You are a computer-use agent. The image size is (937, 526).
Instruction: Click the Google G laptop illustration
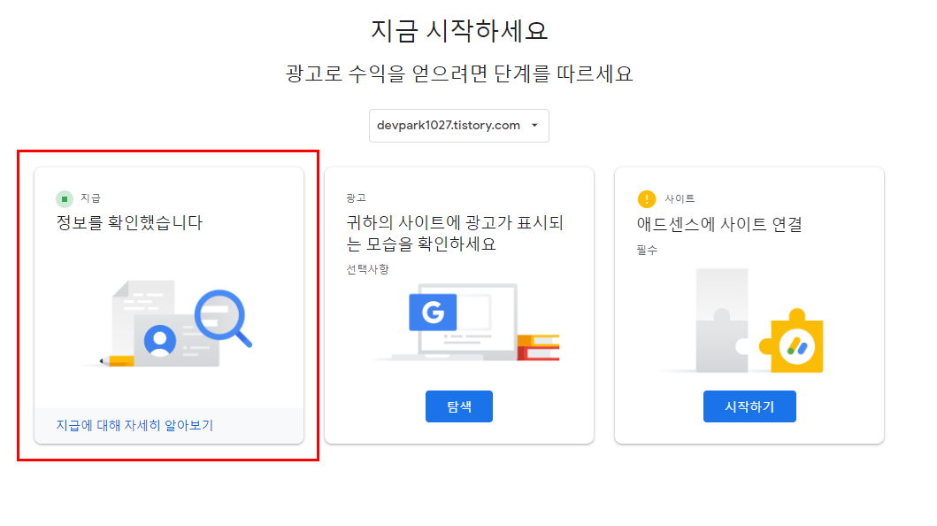pos(467,322)
